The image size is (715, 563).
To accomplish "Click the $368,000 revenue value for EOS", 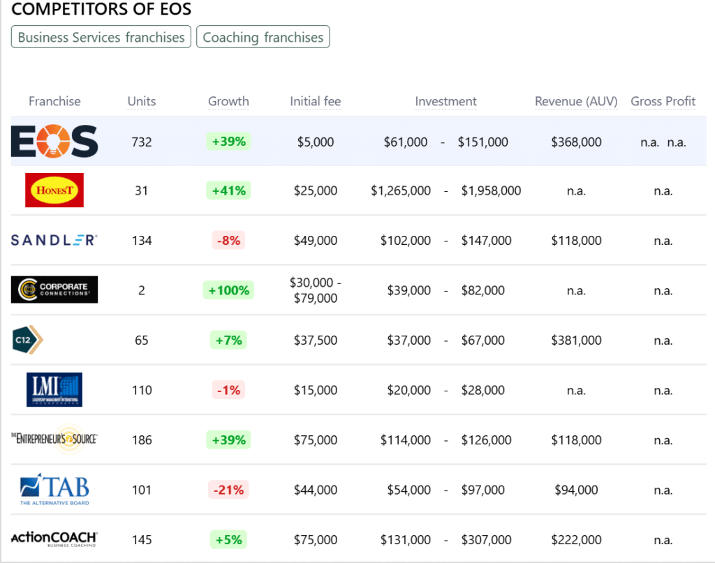I will point(576,142).
